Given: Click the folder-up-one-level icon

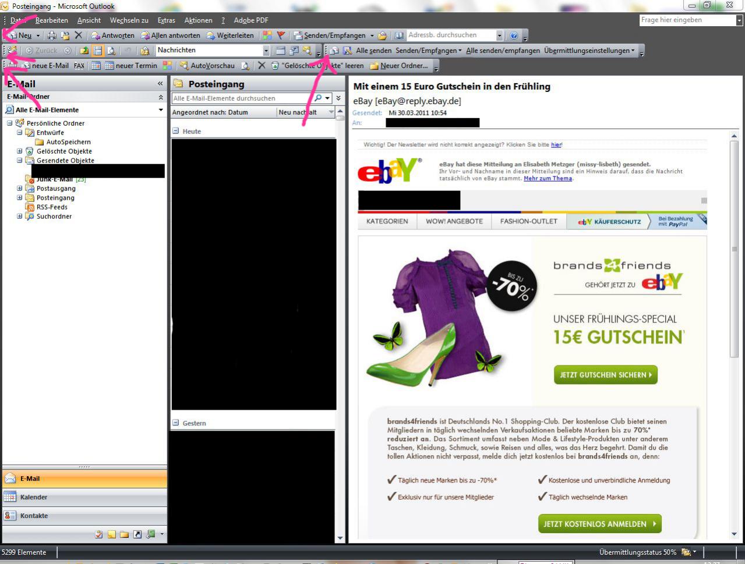Looking at the screenshot, I should click(84, 51).
